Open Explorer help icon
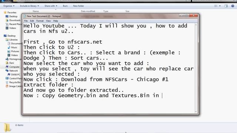The image size is (237, 133). (233, 6)
